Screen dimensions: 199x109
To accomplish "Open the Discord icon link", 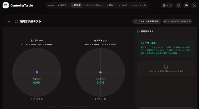I will [x=186, y=5].
